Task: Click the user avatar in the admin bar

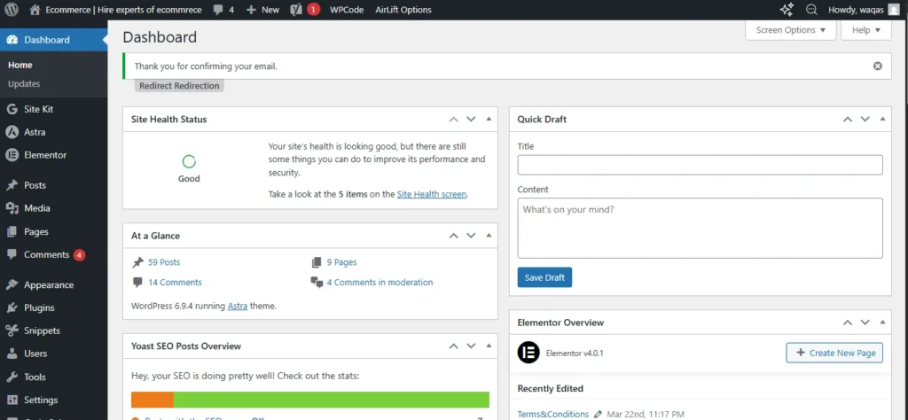Action: coord(894,9)
